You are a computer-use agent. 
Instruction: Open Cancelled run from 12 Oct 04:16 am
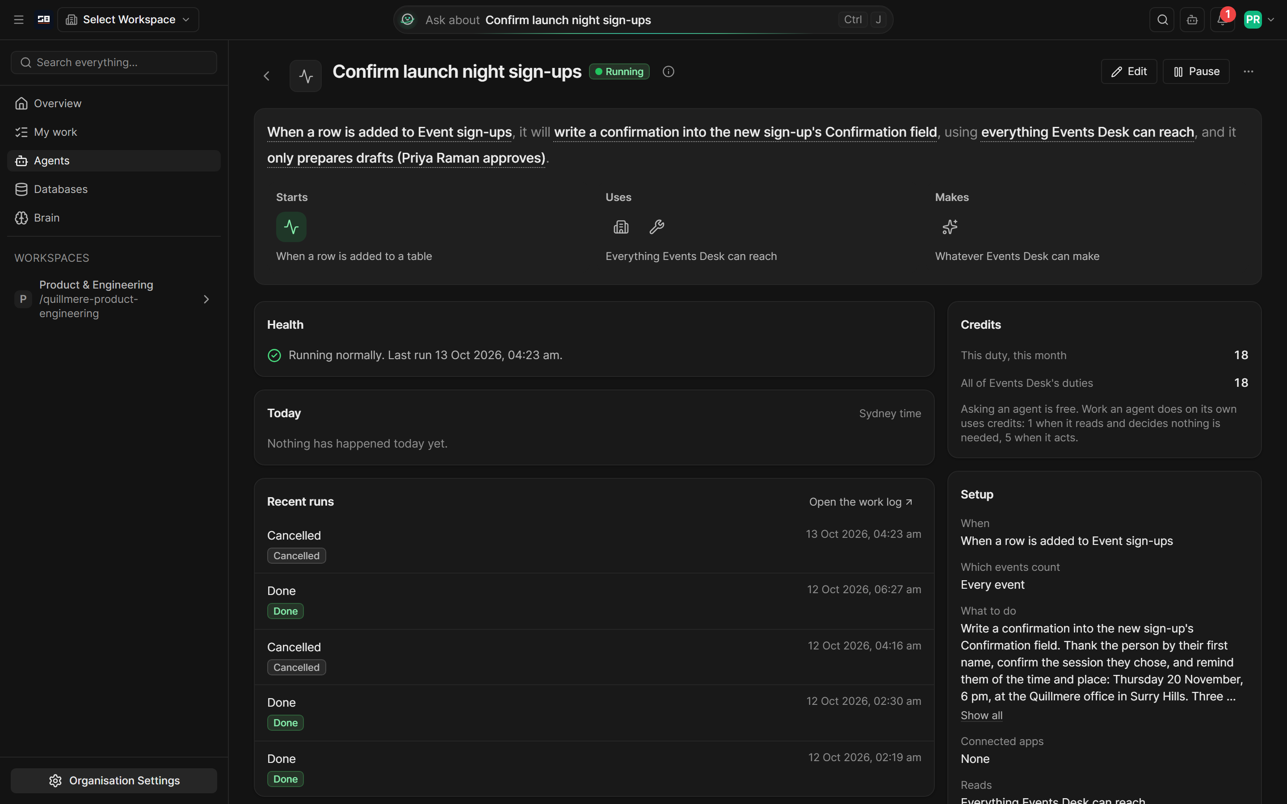click(x=594, y=657)
